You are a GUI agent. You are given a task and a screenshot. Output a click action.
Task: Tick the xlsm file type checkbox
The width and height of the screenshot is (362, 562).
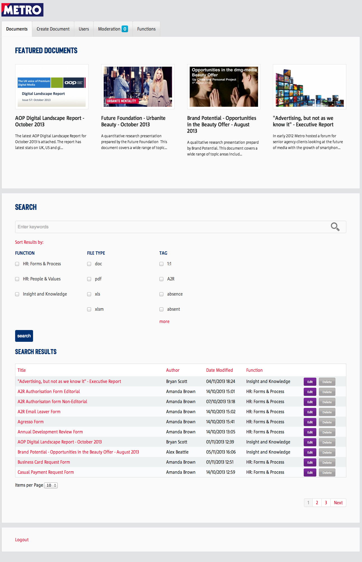pyautogui.click(x=89, y=309)
